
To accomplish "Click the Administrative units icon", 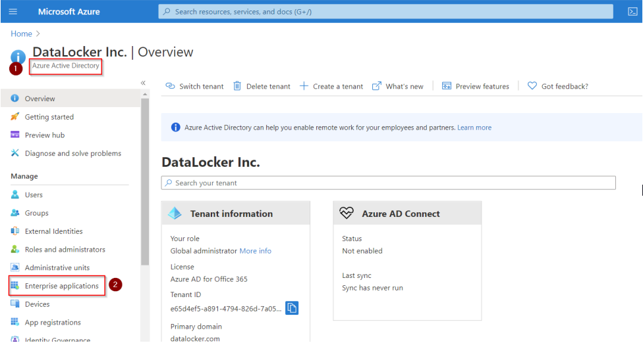I will (14, 267).
